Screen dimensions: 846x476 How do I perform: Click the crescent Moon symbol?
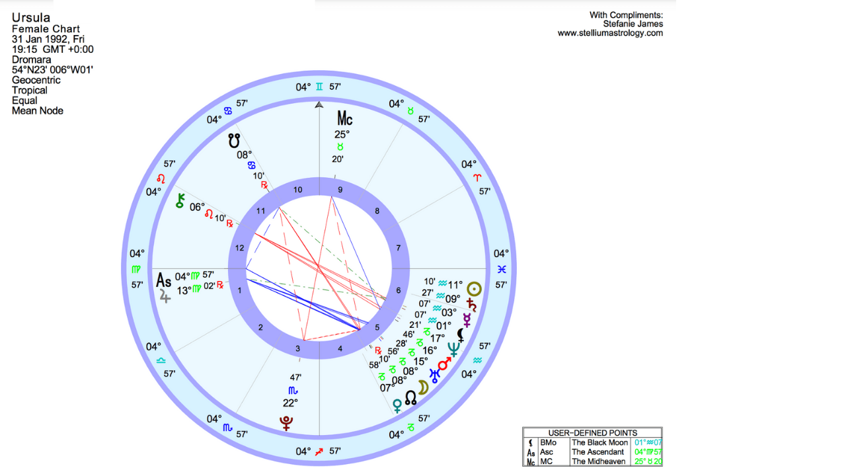pyautogui.click(x=423, y=387)
